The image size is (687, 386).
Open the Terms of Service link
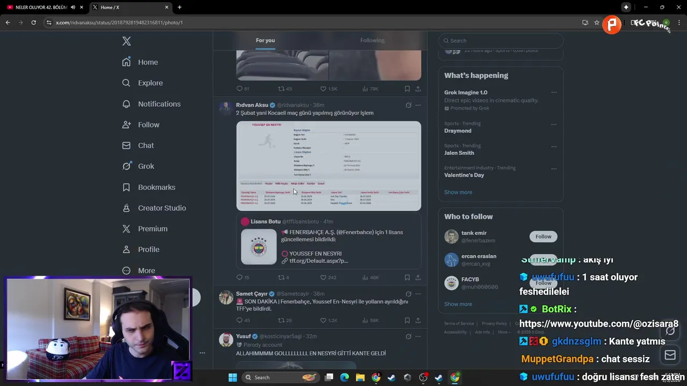[x=459, y=324]
